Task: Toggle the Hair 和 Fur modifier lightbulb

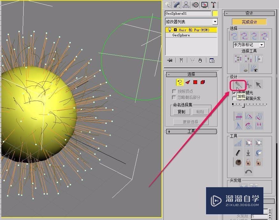Action: (169, 30)
